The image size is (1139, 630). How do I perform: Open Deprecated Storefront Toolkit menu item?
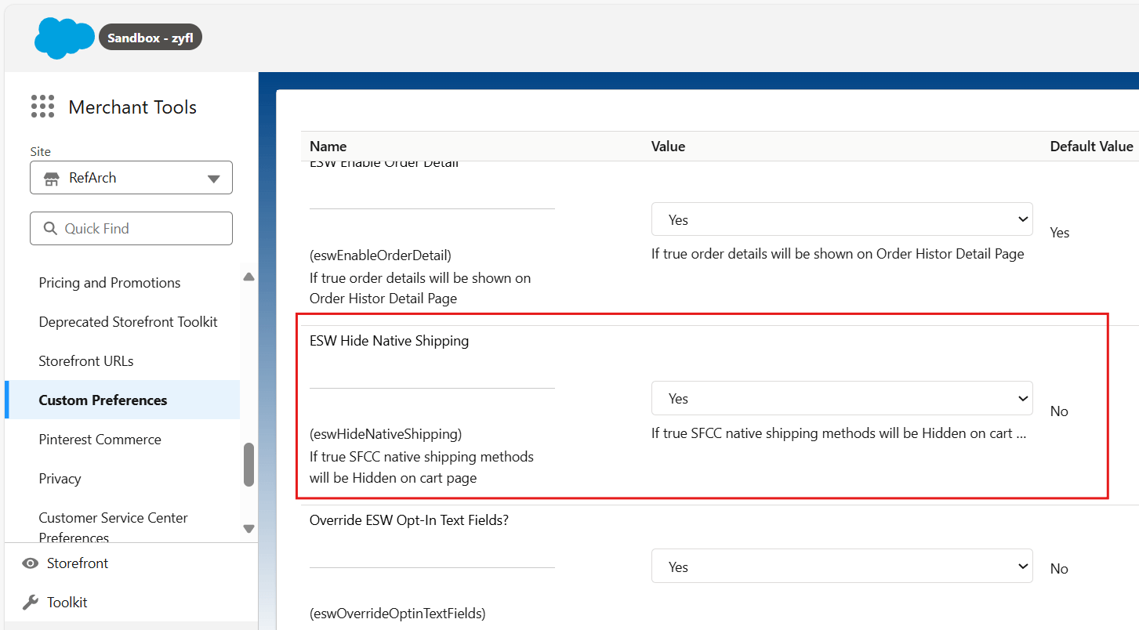pyautogui.click(x=128, y=322)
